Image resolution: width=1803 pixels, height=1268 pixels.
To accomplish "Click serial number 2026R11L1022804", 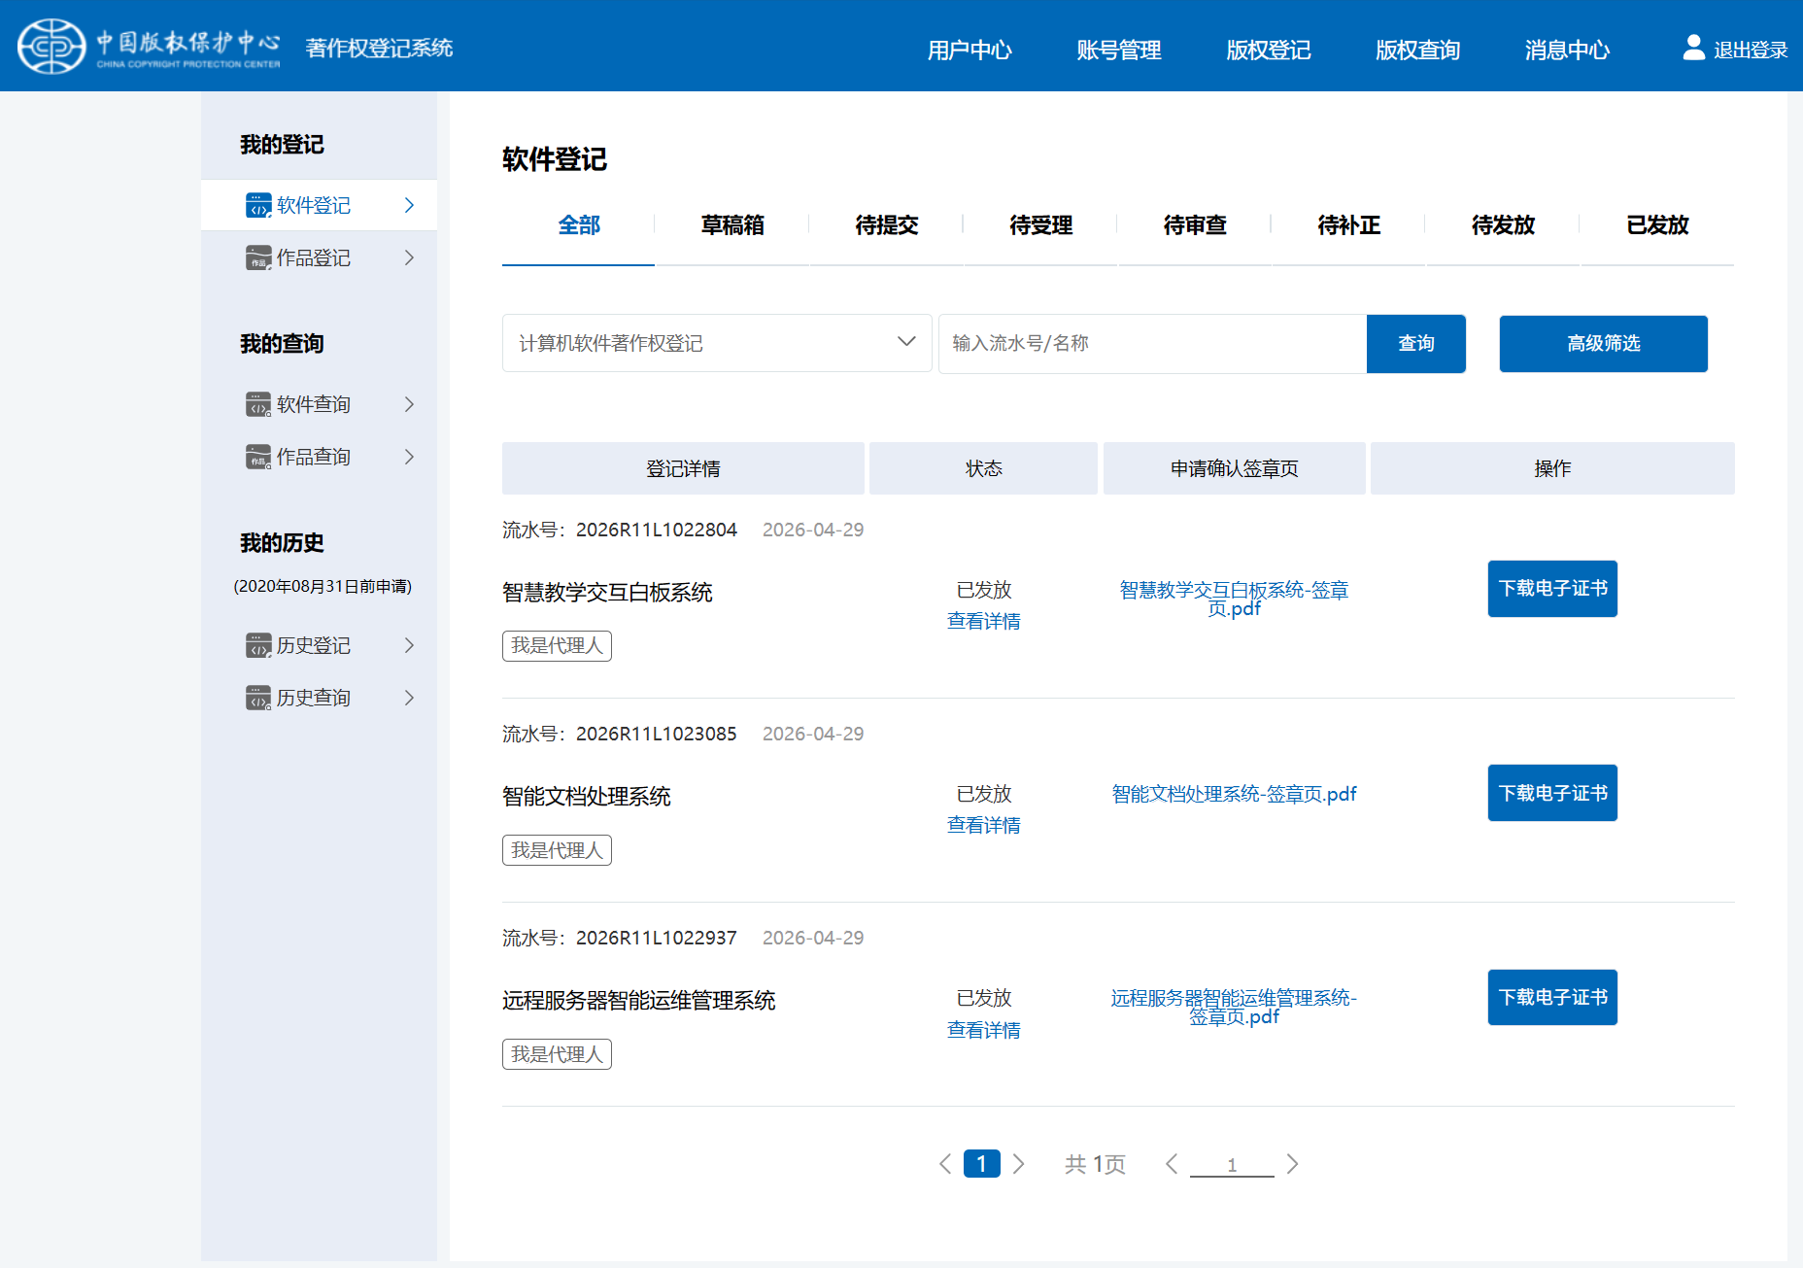I will click(x=657, y=530).
